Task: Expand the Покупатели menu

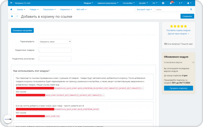Action: point(49,10)
